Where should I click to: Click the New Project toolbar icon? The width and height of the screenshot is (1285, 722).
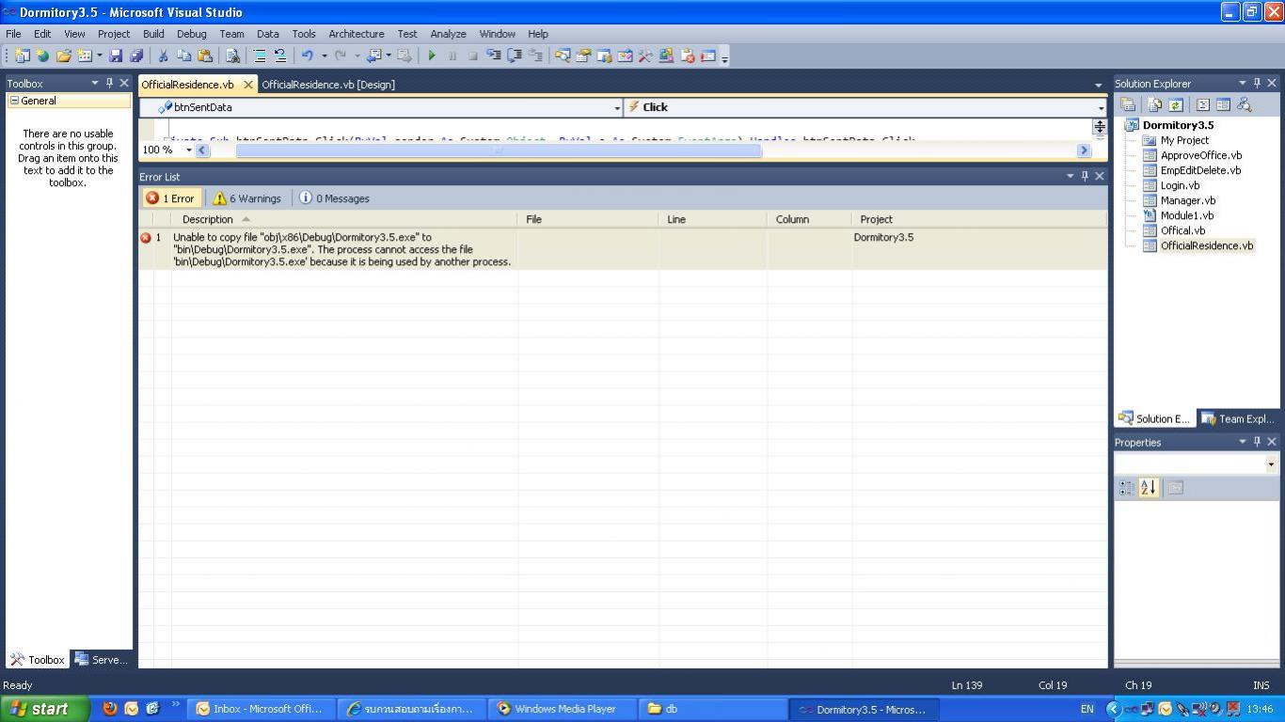pos(22,55)
